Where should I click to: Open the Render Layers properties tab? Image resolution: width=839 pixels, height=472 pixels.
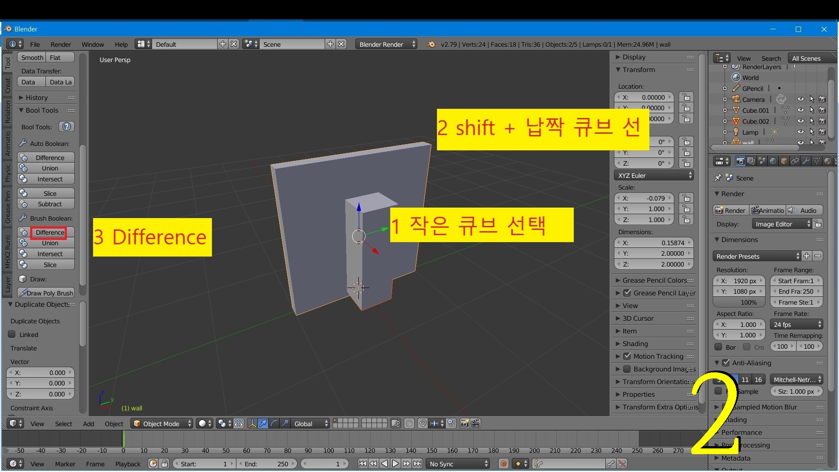[751, 161]
